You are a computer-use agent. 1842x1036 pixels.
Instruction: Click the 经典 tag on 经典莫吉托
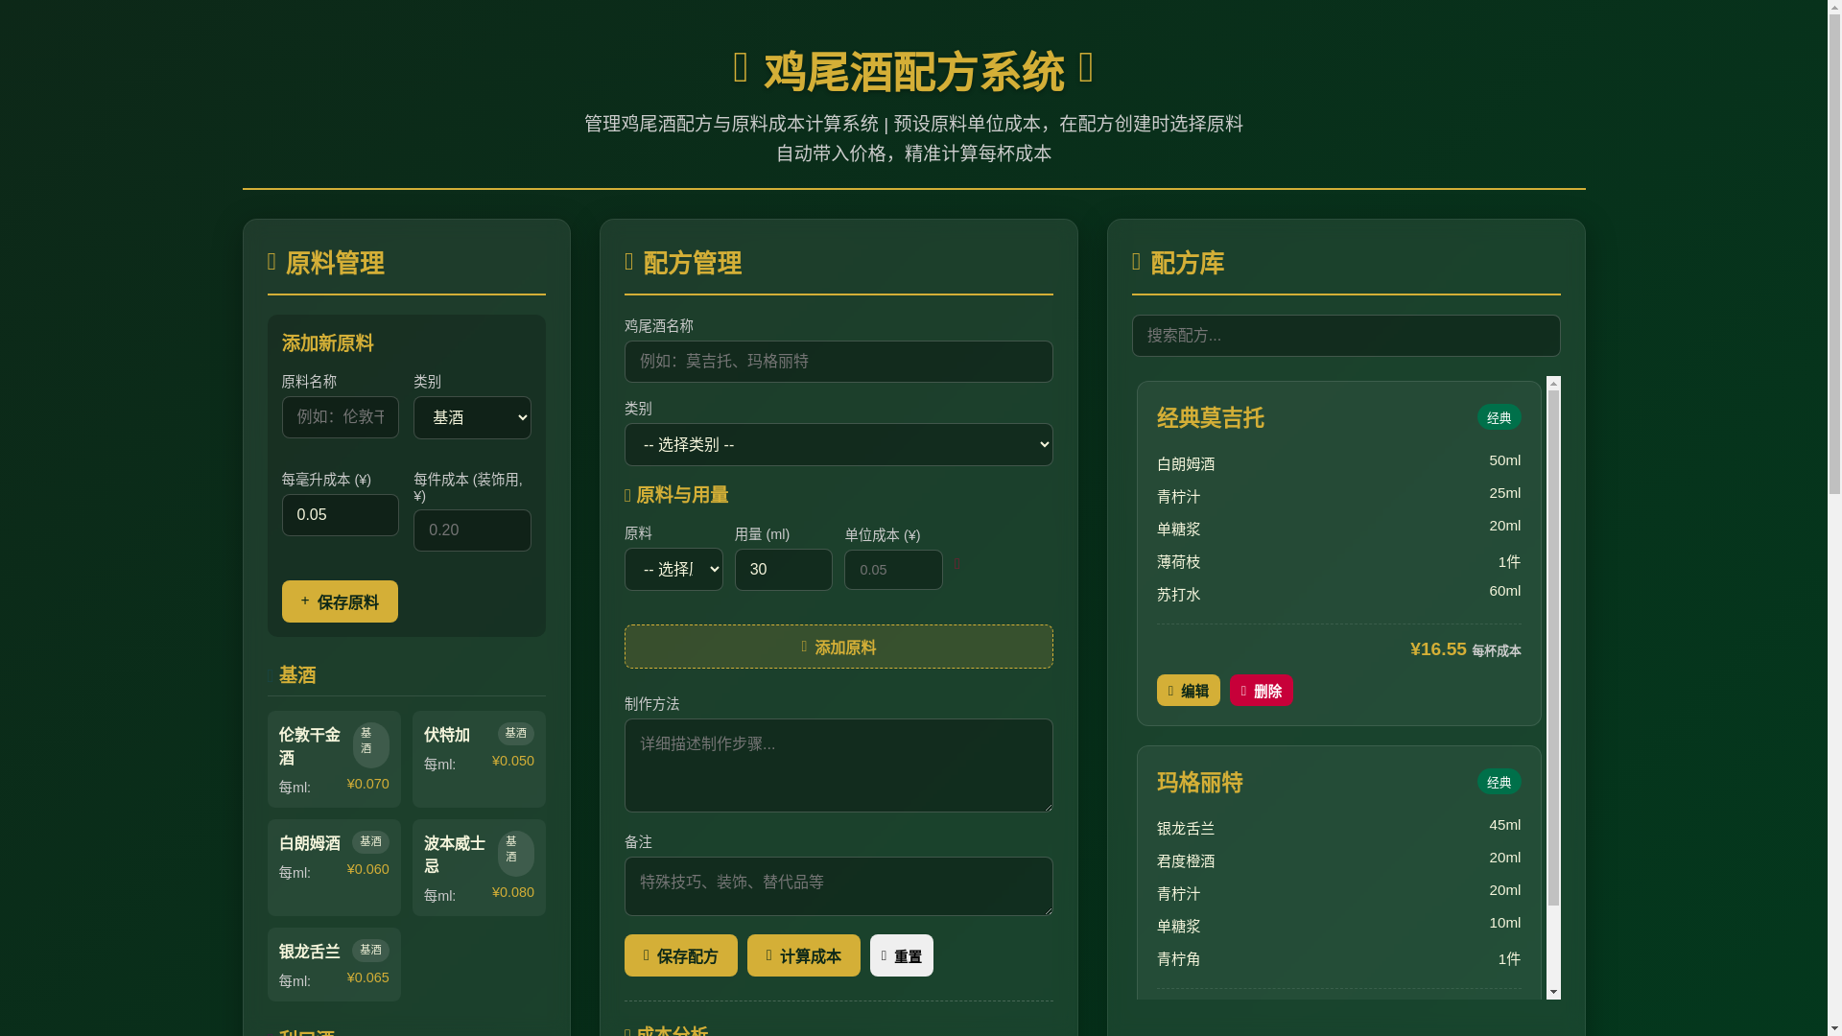1500,417
